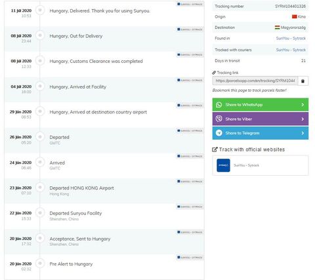Click the tracking link URL field
This screenshot has height=280, width=315.
point(255,81)
